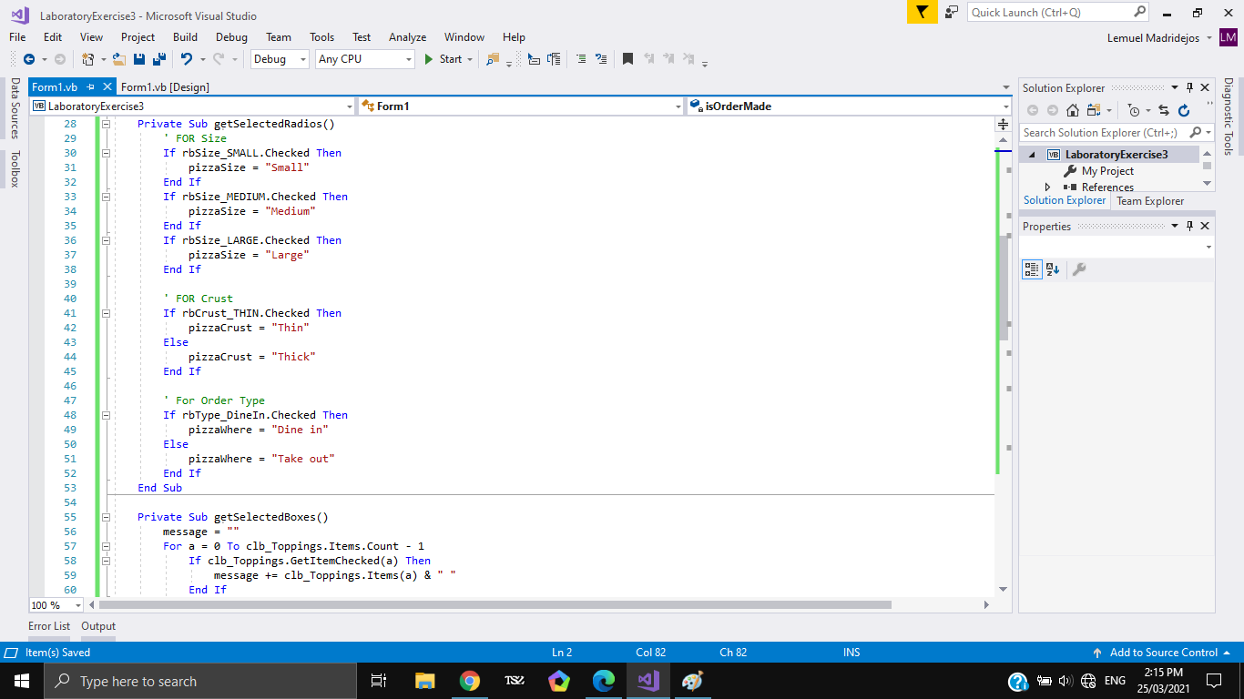Collapse the If rbCrust_THIN block
Viewport: 1244px width, 699px height.
point(107,312)
